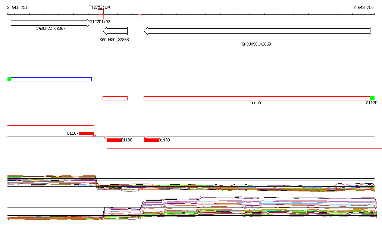
Task: Select the small orange box on the ruler
Action: (139, 16)
